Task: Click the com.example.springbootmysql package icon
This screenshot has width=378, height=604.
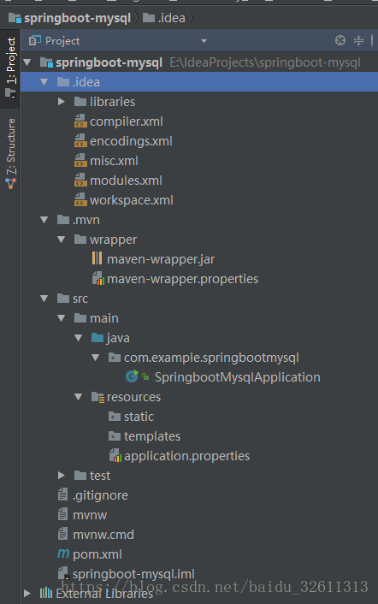Action: [115, 358]
